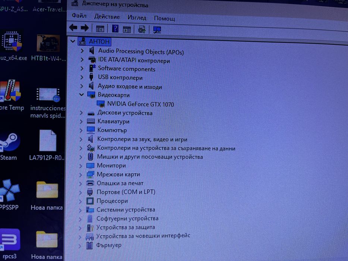Open Help via blue question mark icon
Screen dimensions: 348x261
click(x=115, y=29)
